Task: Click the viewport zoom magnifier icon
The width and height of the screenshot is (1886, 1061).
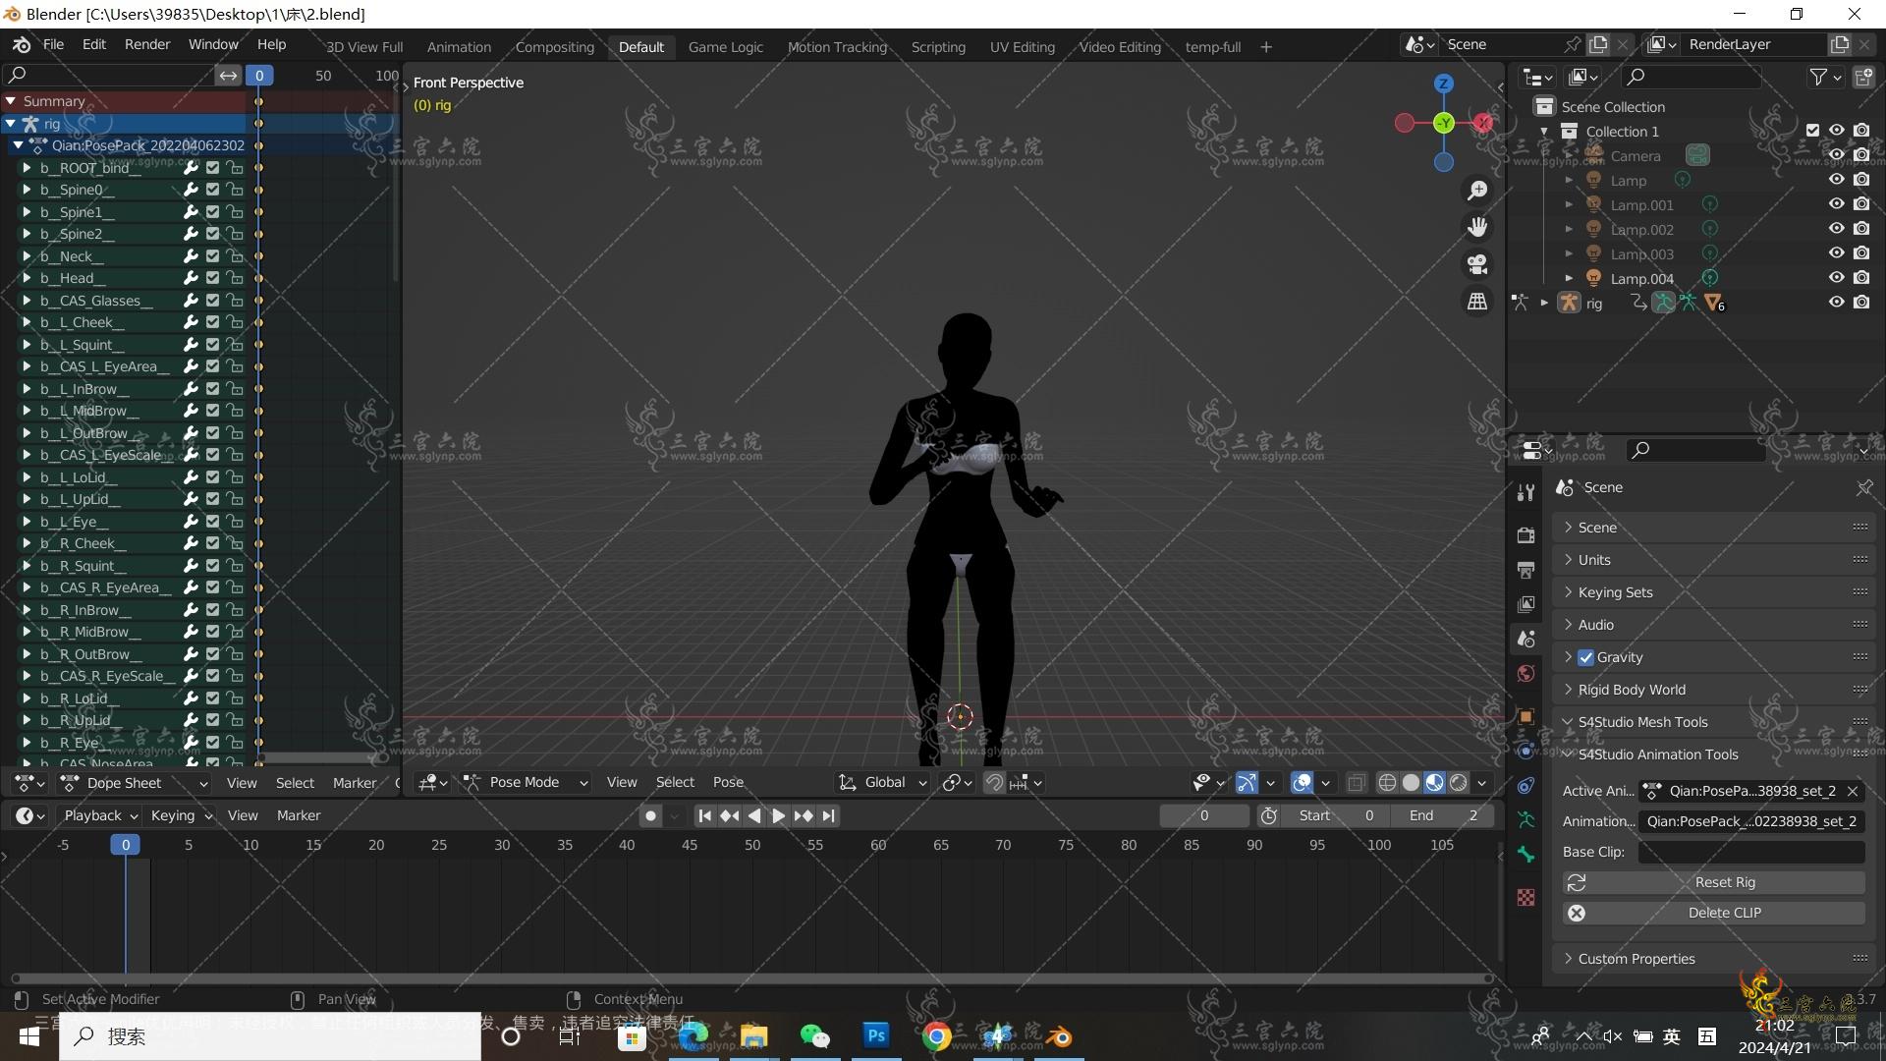Action: point(1477,191)
